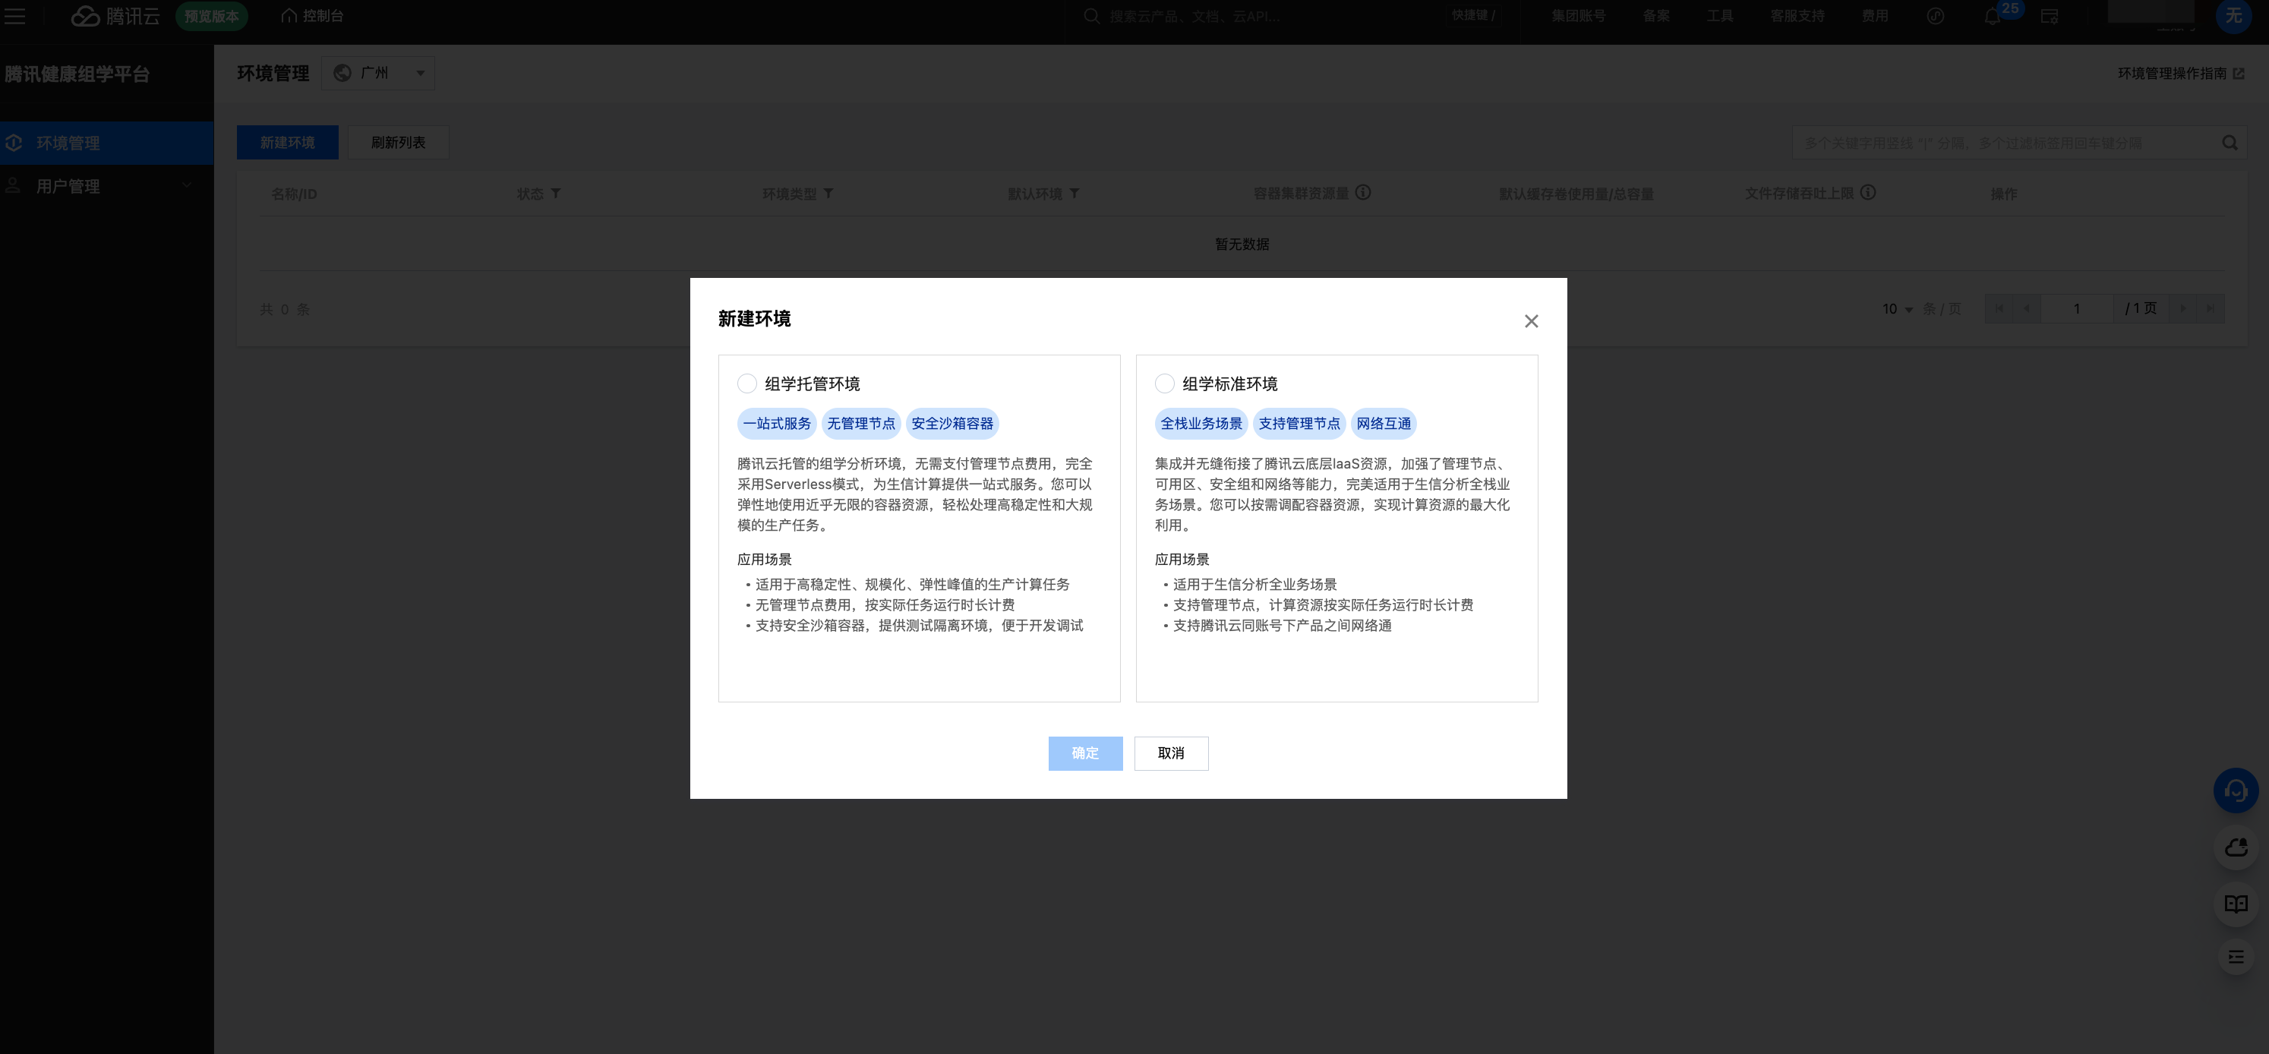Click the search magnifier in filter box
The height and width of the screenshot is (1054, 2269).
point(2230,143)
